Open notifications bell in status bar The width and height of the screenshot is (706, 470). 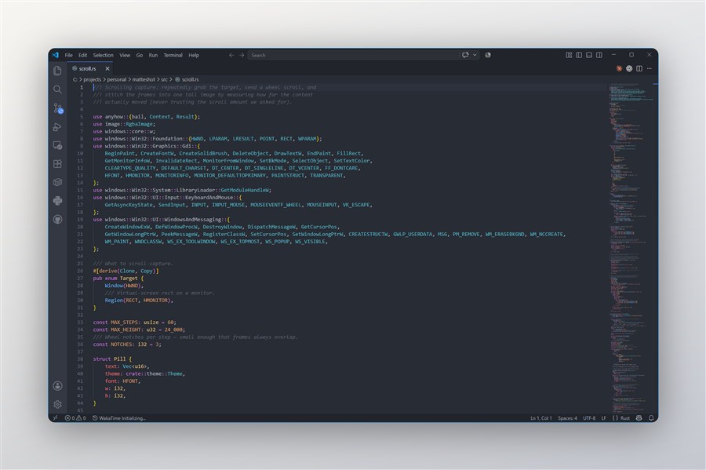tap(651, 417)
